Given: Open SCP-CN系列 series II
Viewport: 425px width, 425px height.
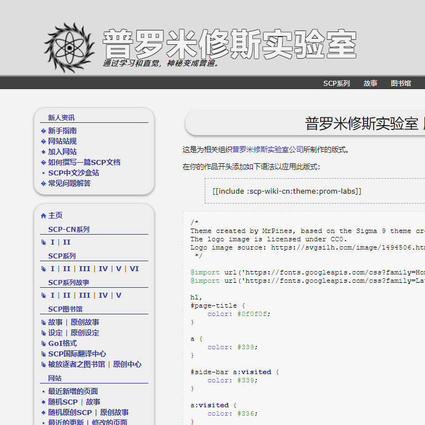Looking at the screenshot, I should point(66,242).
